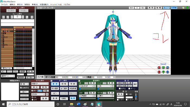The height and width of the screenshot is (107, 190).
Task: Open File Explorer from taskbar
Action: coord(71,104)
